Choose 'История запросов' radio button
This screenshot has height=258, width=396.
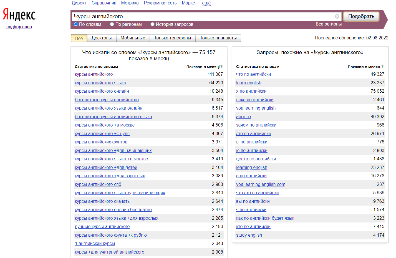(152, 24)
